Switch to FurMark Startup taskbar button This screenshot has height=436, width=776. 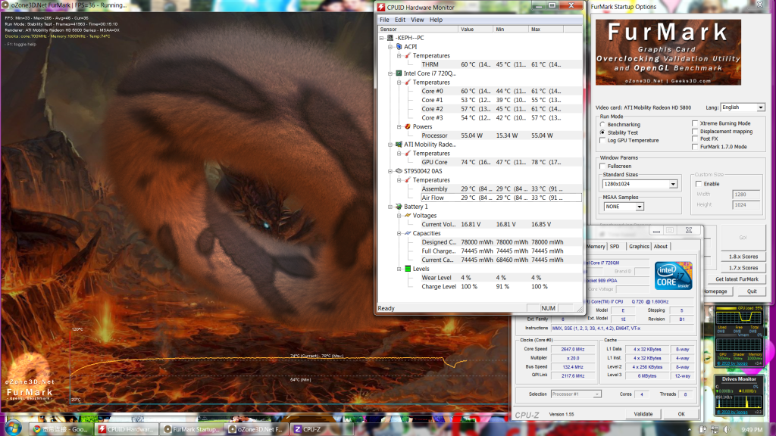tap(192, 429)
